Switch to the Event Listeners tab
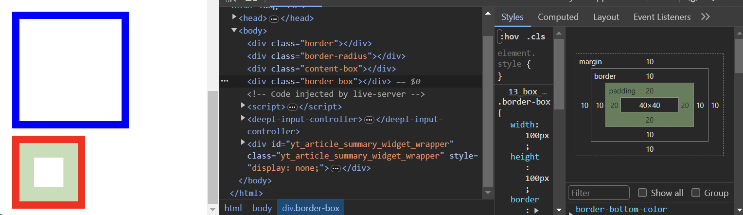The width and height of the screenshot is (743, 215). point(662,17)
